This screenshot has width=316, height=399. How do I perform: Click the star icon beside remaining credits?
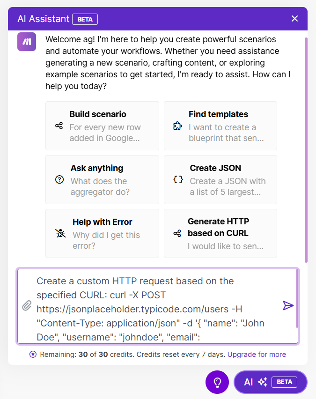32,354
